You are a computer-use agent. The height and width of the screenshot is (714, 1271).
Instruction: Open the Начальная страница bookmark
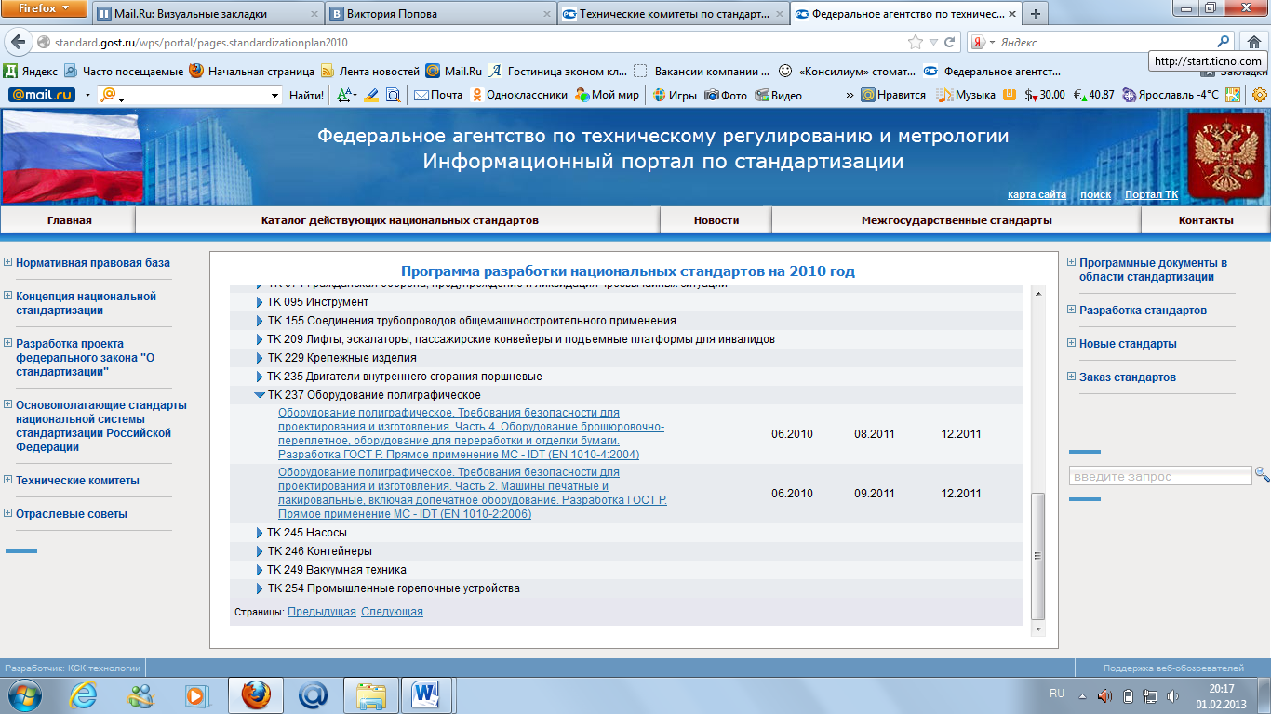pos(251,71)
